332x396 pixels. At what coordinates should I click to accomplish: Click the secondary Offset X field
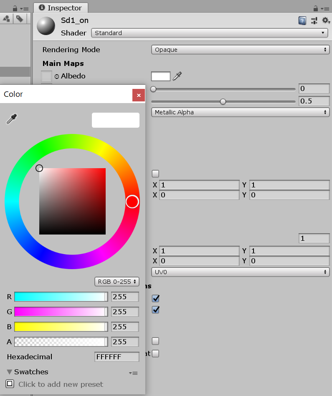(199, 261)
